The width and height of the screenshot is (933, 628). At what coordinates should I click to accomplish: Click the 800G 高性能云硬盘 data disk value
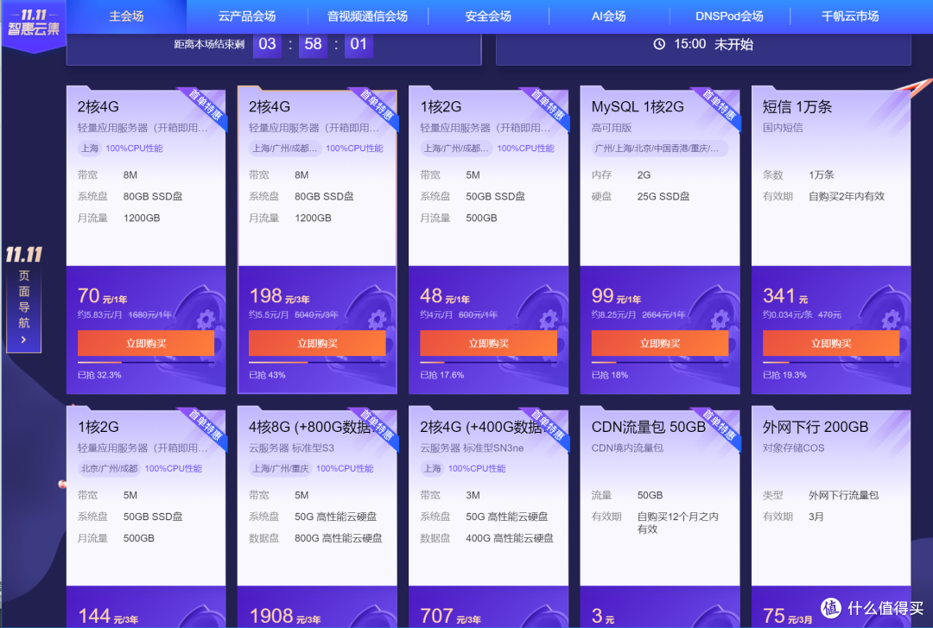click(x=338, y=538)
